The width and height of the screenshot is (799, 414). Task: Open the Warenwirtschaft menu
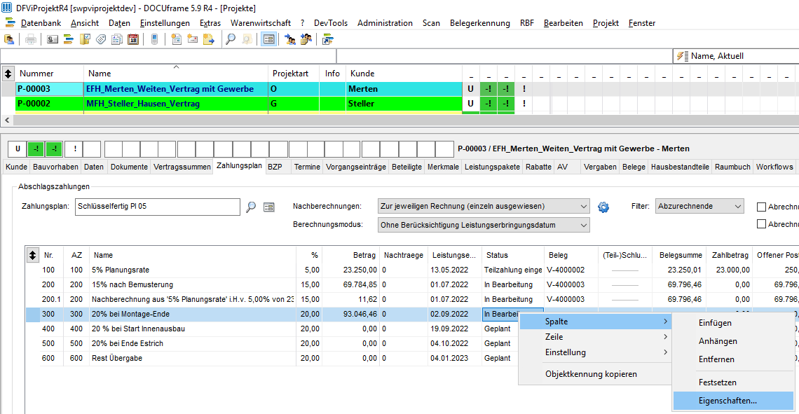(x=261, y=23)
